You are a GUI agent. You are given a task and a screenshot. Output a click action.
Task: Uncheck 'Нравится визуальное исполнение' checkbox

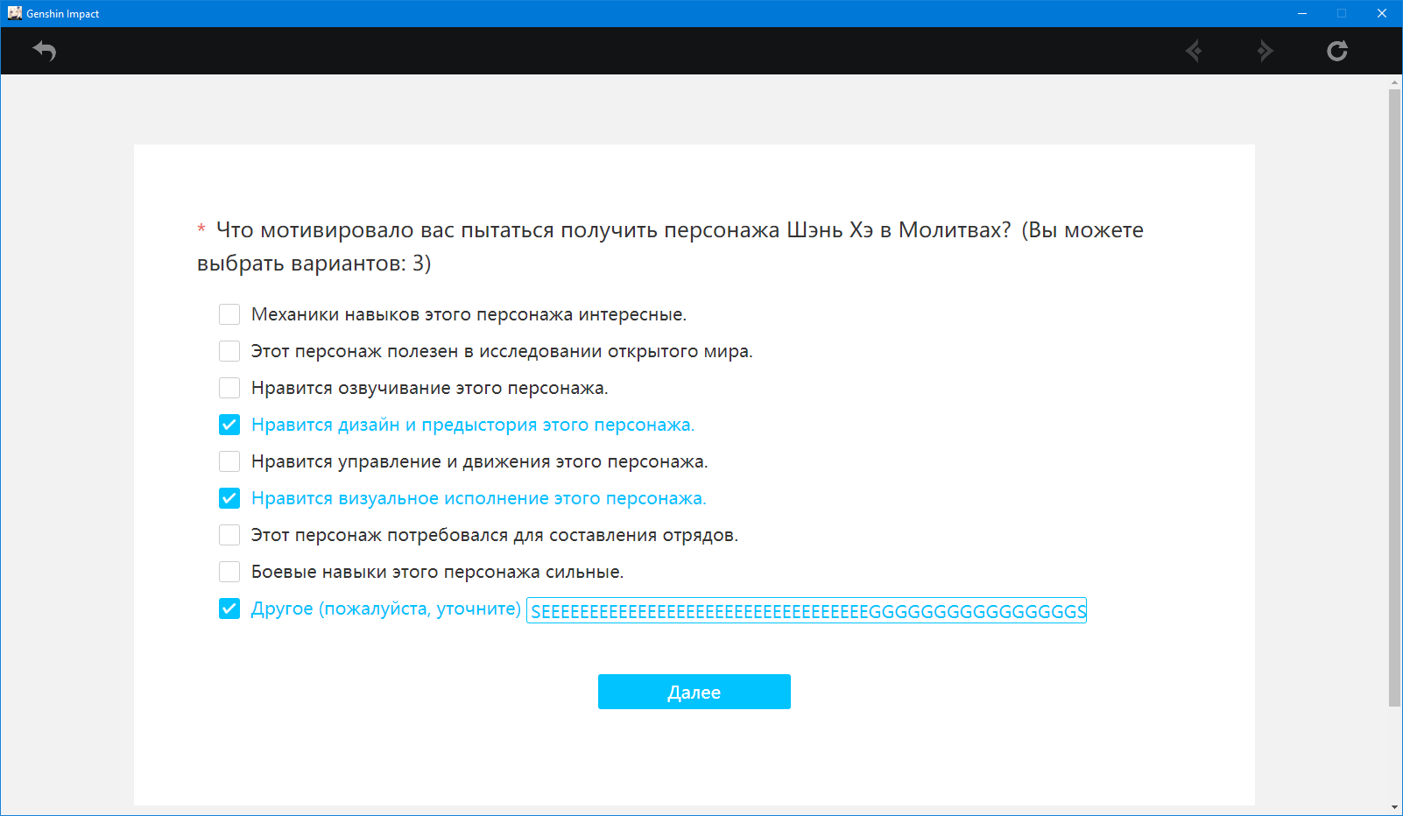(x=229, y=498)
